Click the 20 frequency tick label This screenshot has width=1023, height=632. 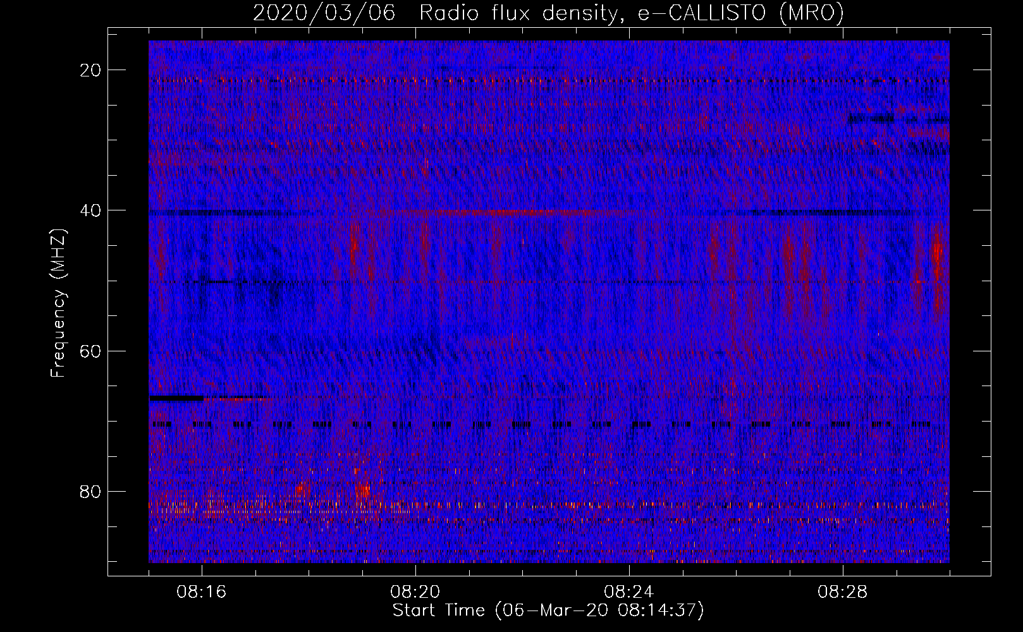click(91, 70)
